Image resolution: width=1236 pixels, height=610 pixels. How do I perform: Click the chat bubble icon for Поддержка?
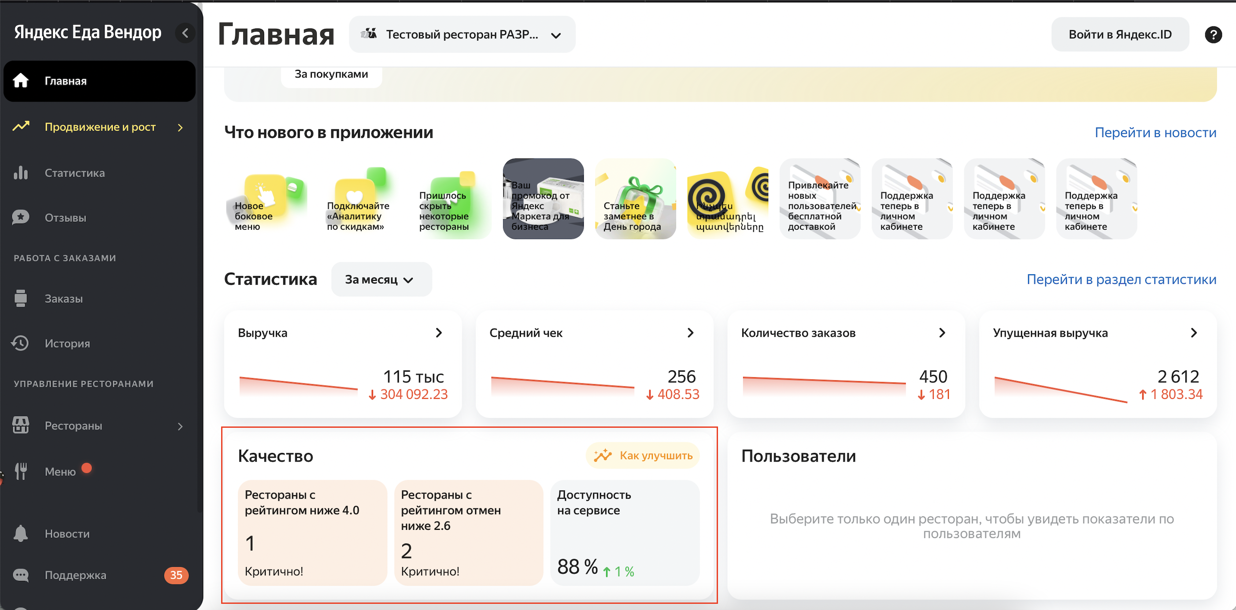(21, 575)
